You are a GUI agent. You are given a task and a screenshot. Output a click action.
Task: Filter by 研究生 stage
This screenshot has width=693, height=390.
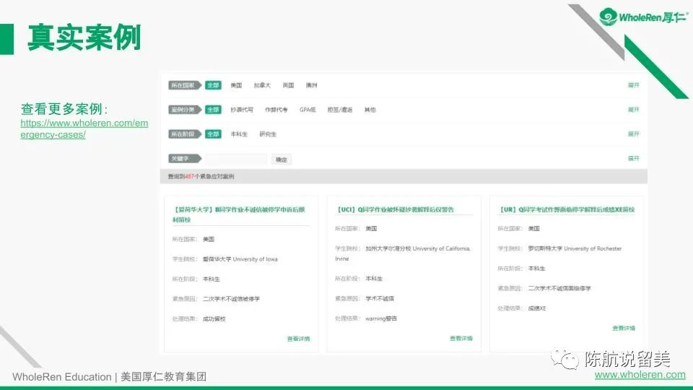click(x=268, y=134)
